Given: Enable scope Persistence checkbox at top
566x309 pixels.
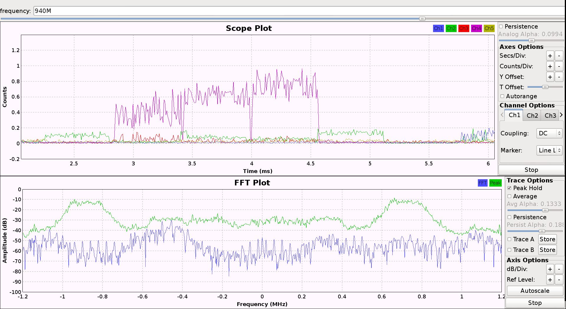Looking at the screenshot, I should pyautogui.click(x=501, y=26).
